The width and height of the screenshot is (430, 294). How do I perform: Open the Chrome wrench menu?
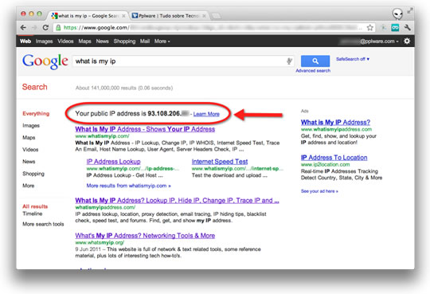click(x=407, y=27)
